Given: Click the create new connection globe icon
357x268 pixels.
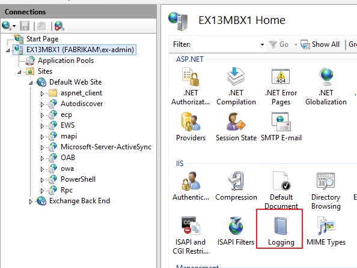Looking at the screenshot, I should (6, 26).
